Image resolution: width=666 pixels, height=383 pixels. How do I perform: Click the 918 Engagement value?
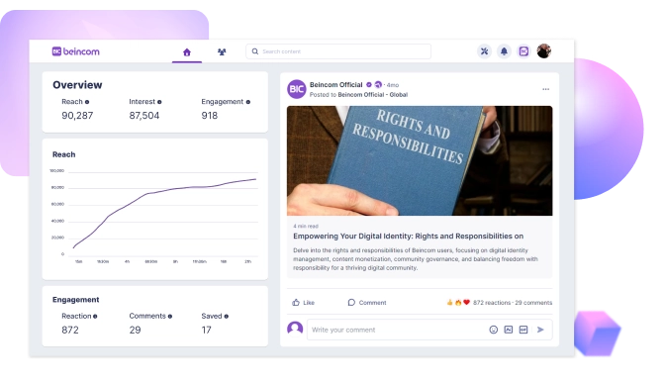pyautogui.click(x=210, y=116)
